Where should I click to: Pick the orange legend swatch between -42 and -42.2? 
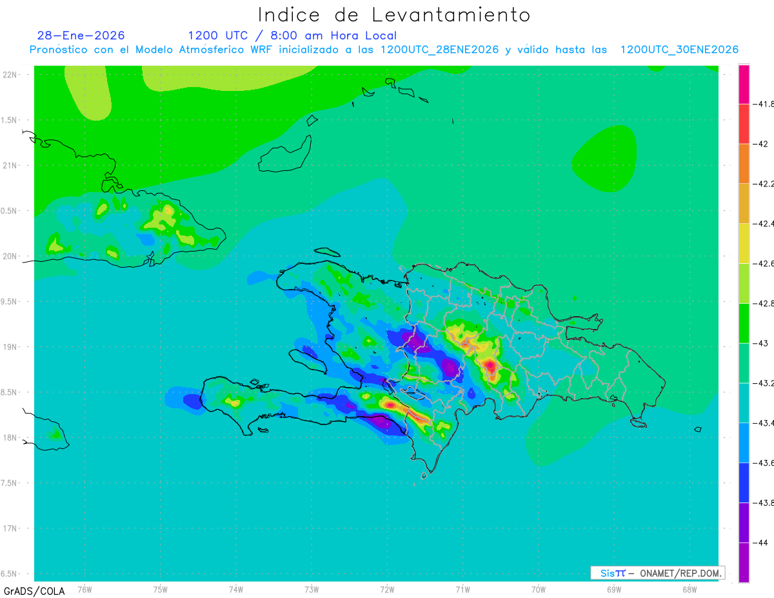pos(744,164)
